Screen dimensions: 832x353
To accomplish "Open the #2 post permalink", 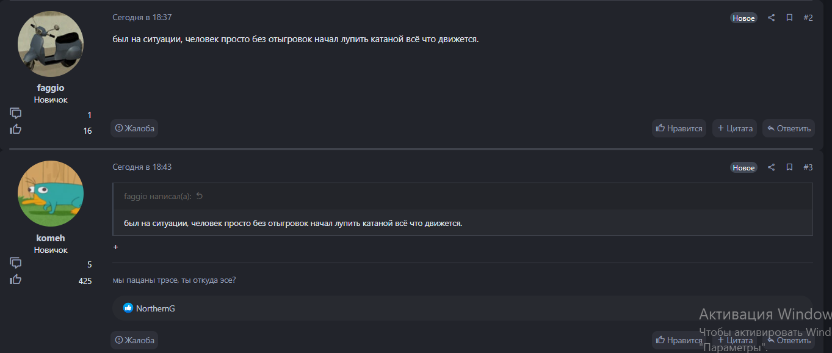I will tap(808, 18).
